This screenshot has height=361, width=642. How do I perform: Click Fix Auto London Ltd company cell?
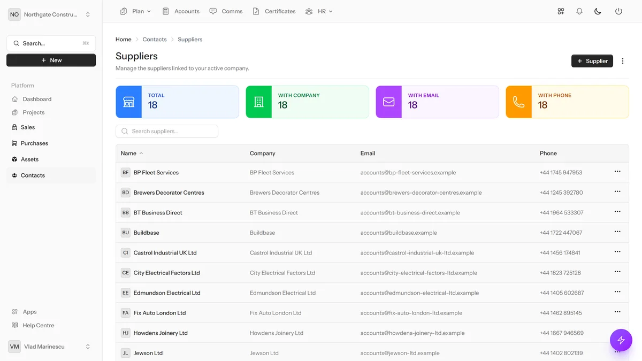coord(276,313)
